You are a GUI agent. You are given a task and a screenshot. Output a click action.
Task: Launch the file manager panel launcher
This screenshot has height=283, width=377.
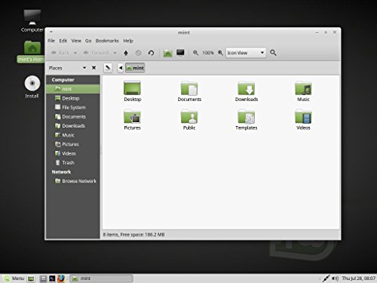click(43, 278)
